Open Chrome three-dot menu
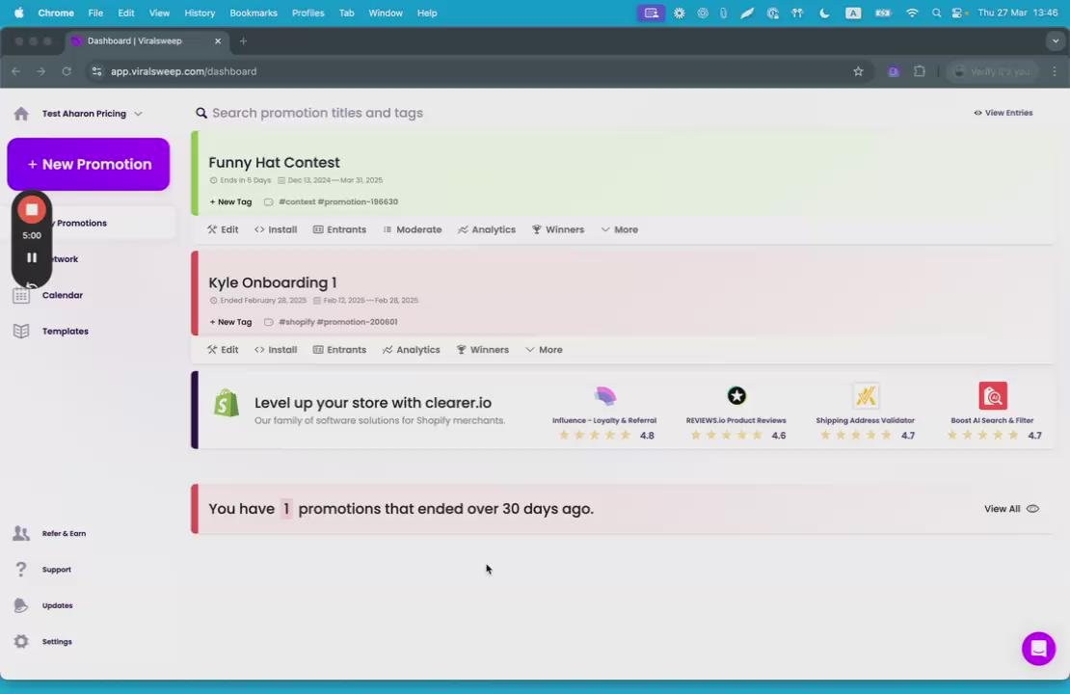The width and height of the screenshot is (1070, 694). [x=1055, y=71]
